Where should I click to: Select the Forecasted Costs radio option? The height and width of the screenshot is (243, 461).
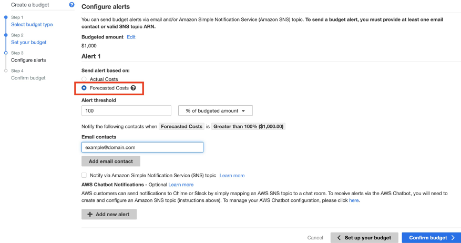tap(84, 88)
